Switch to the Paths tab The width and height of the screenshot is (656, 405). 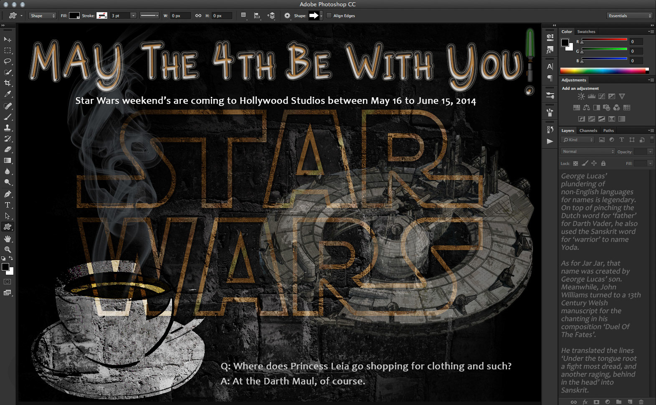pyautogui.click(x=608, y=131)
